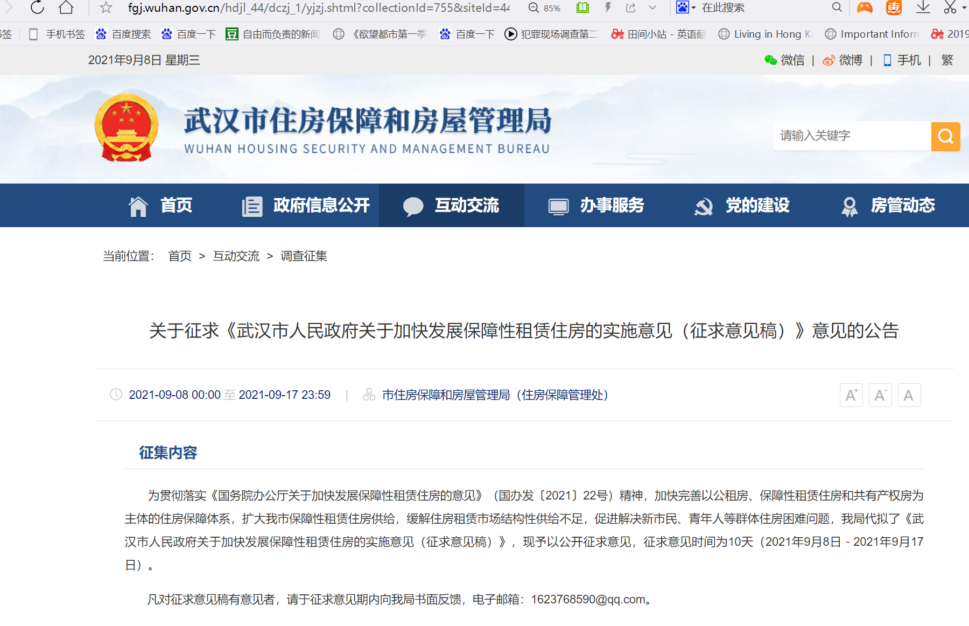
Task: Reset font size with plain A button
Action: coord(909,396)
